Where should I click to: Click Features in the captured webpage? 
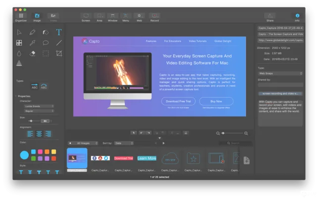pos(151,41)
